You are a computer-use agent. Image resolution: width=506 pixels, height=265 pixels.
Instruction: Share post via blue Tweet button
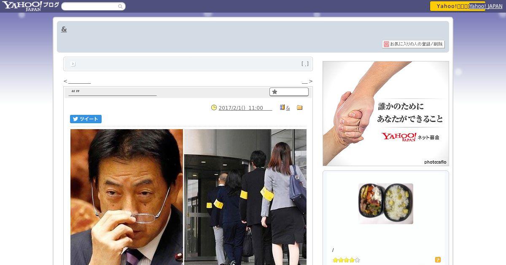coord(86,119)
